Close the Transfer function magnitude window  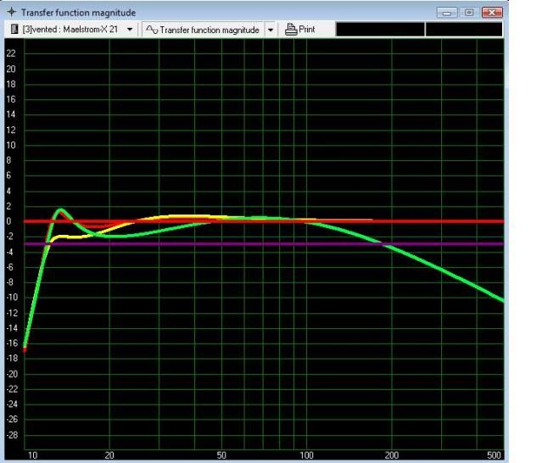[x=492, y=13]
